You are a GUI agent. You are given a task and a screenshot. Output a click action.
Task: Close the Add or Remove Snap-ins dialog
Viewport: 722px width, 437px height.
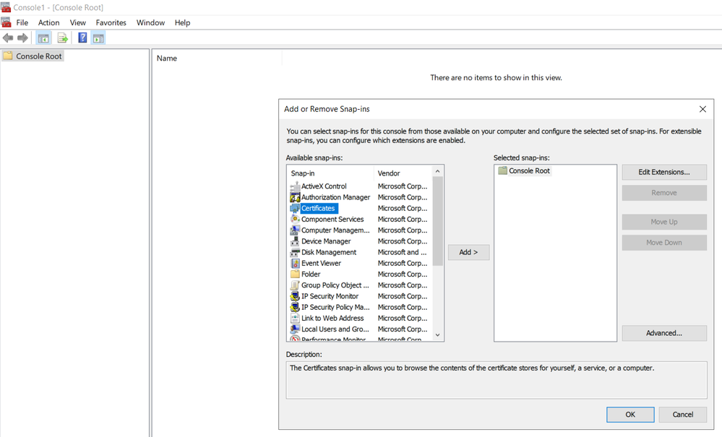(x=702, y=109)
